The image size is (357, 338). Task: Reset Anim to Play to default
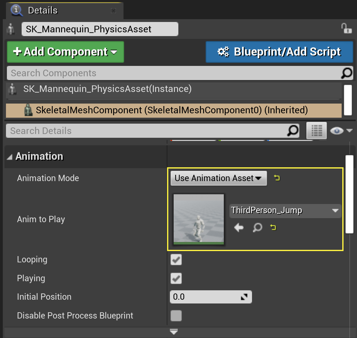coord(273,227)
